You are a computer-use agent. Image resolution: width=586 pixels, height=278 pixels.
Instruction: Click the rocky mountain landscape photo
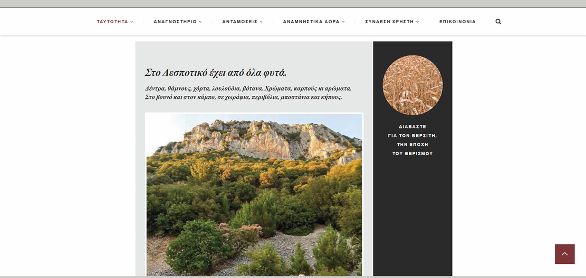pyautogui.click(x=254, y=194)
